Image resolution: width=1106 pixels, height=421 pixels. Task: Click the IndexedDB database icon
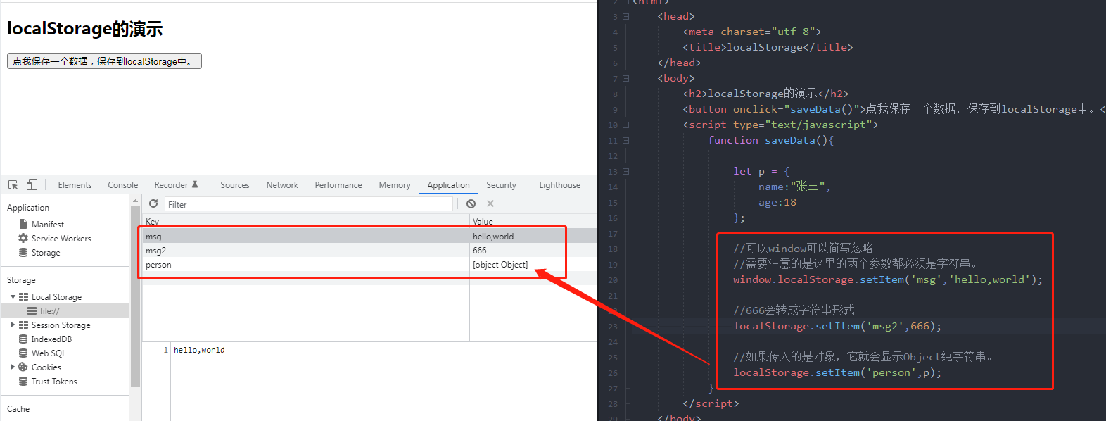[23, 339]
